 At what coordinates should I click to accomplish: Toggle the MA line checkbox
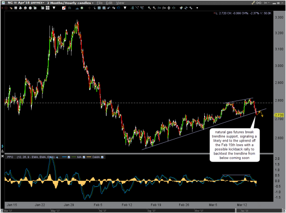click(x=84, y=157)
